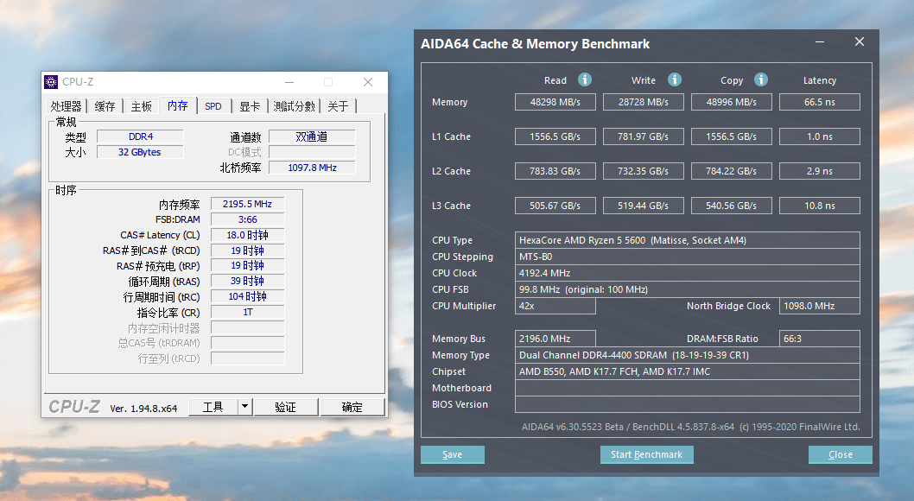Open the 显卡 tab in CPU-Z
This screenshot has width=914, height=501.
click(250, 106)
